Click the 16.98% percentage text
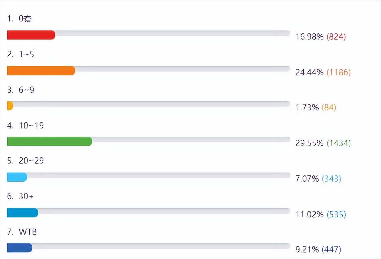The height and width of the screenshot is (259, 381). coord(309,37)
